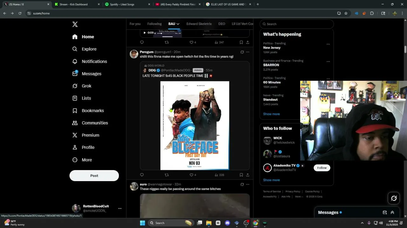Open new browser tab

point(258,4)
